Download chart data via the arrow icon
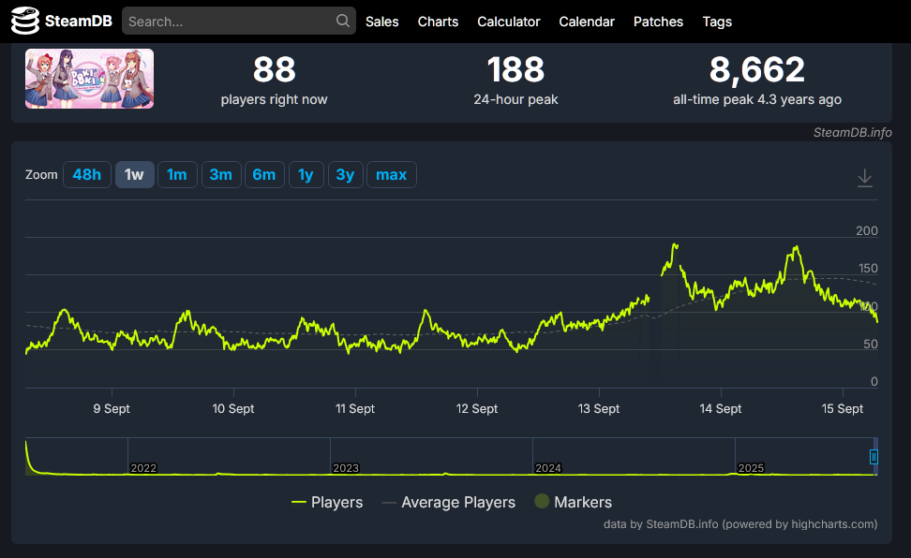The height and width of the screenshot is (558, 911). click(864, 178)
